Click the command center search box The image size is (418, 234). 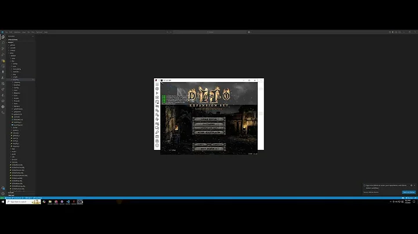tap(211, 32)
